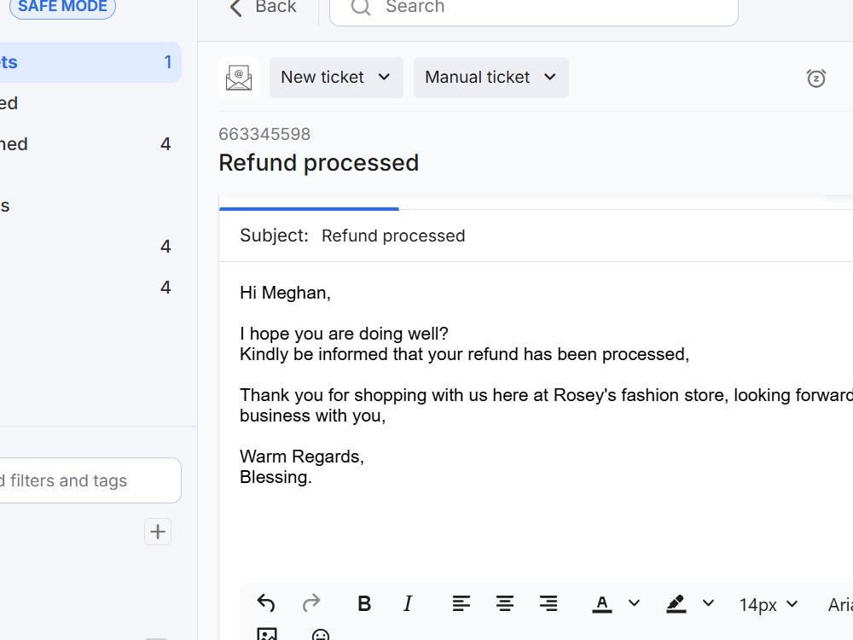Align text to the left
Image resolution: width=853 pixels, height=640 pixels.
click(x=461, y=603)
